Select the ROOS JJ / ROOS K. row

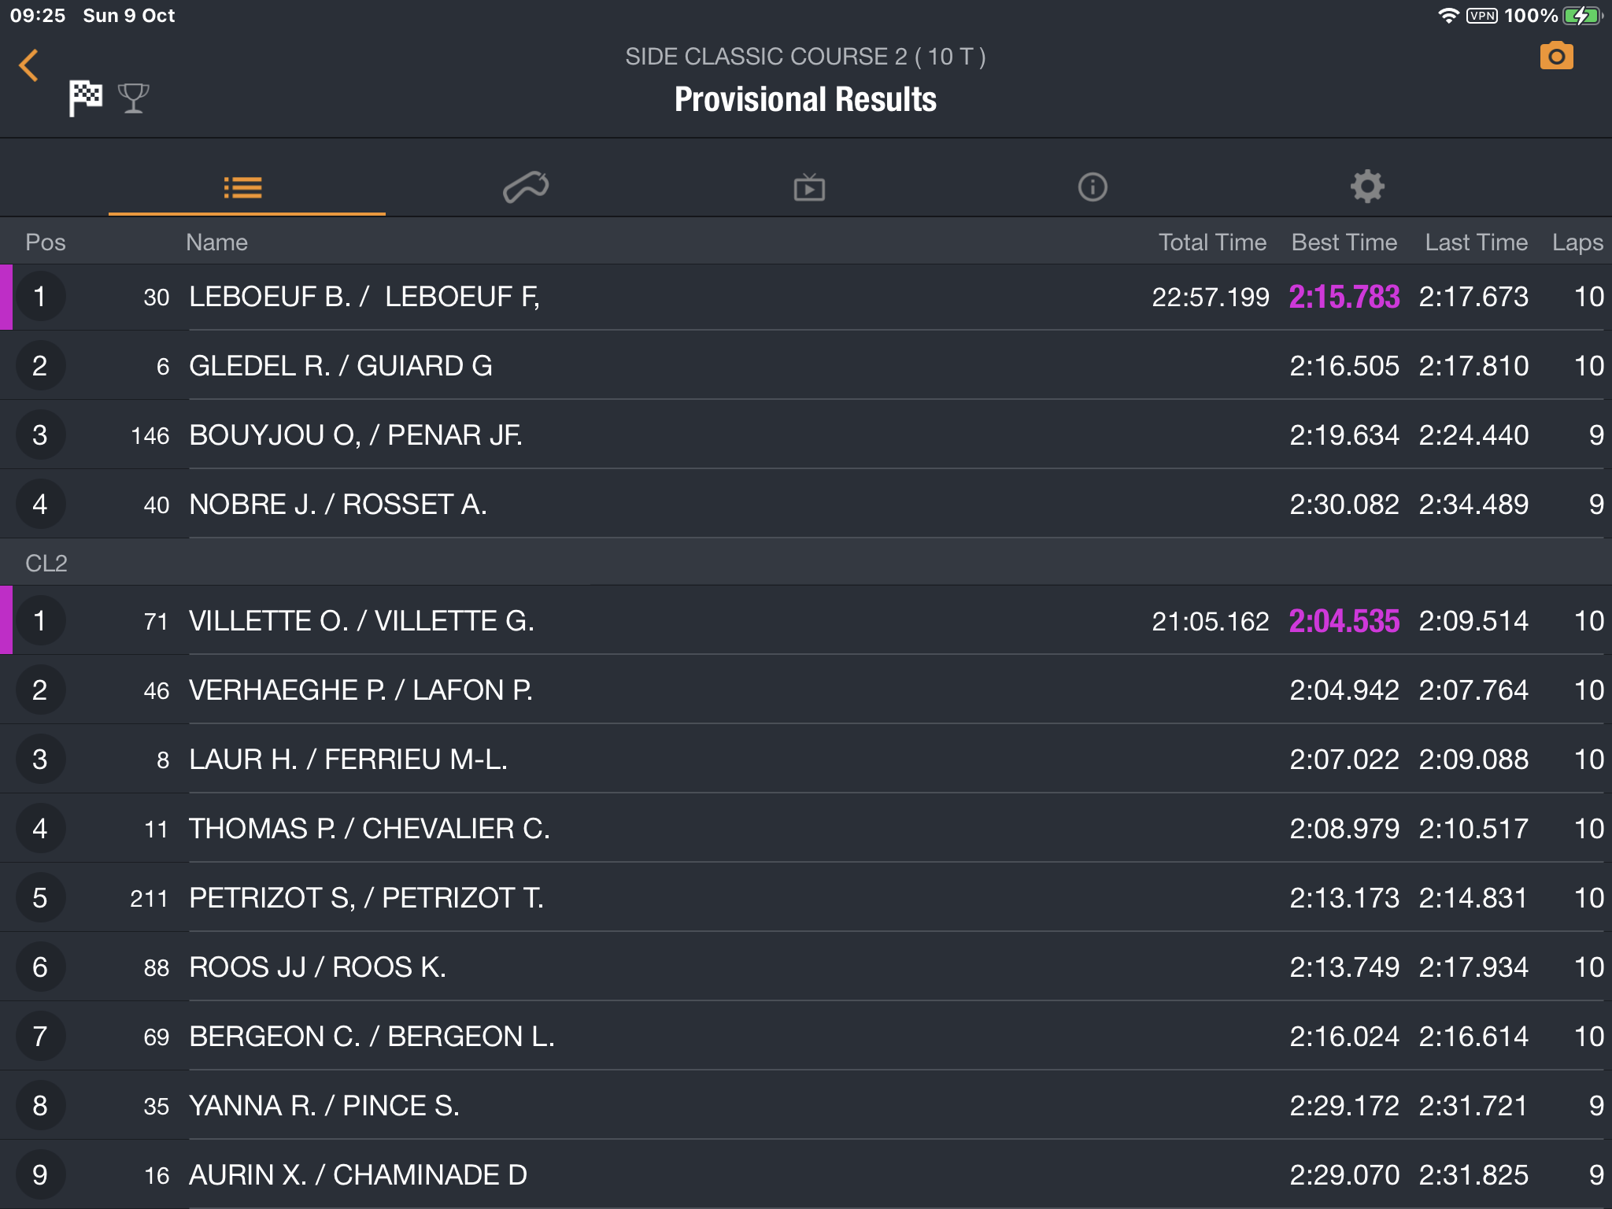click(806, 967)
